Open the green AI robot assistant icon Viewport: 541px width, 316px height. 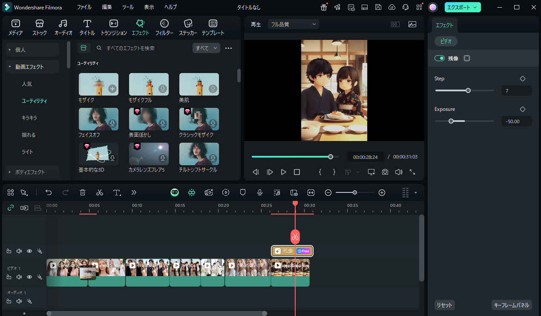click(x=175, y=192)
